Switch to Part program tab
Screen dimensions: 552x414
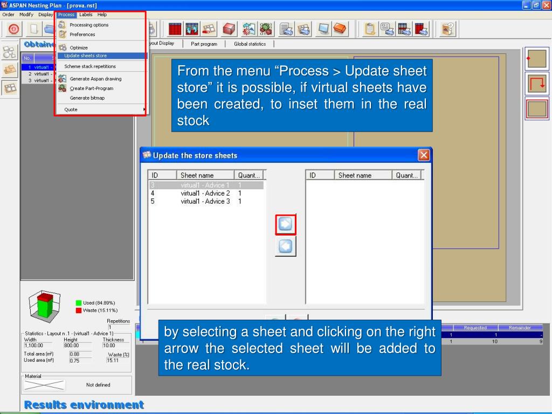[x=204, y=44]
